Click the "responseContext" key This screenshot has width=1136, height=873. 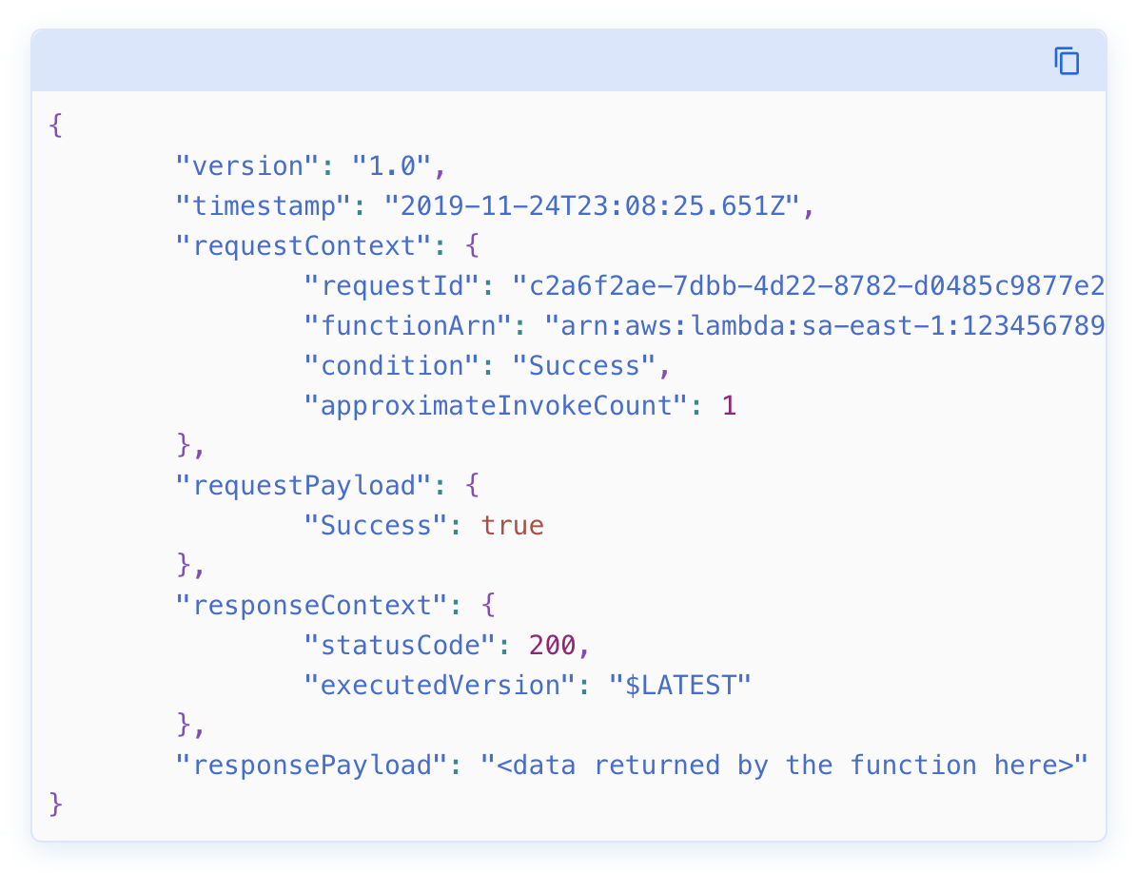click(312, 605)
